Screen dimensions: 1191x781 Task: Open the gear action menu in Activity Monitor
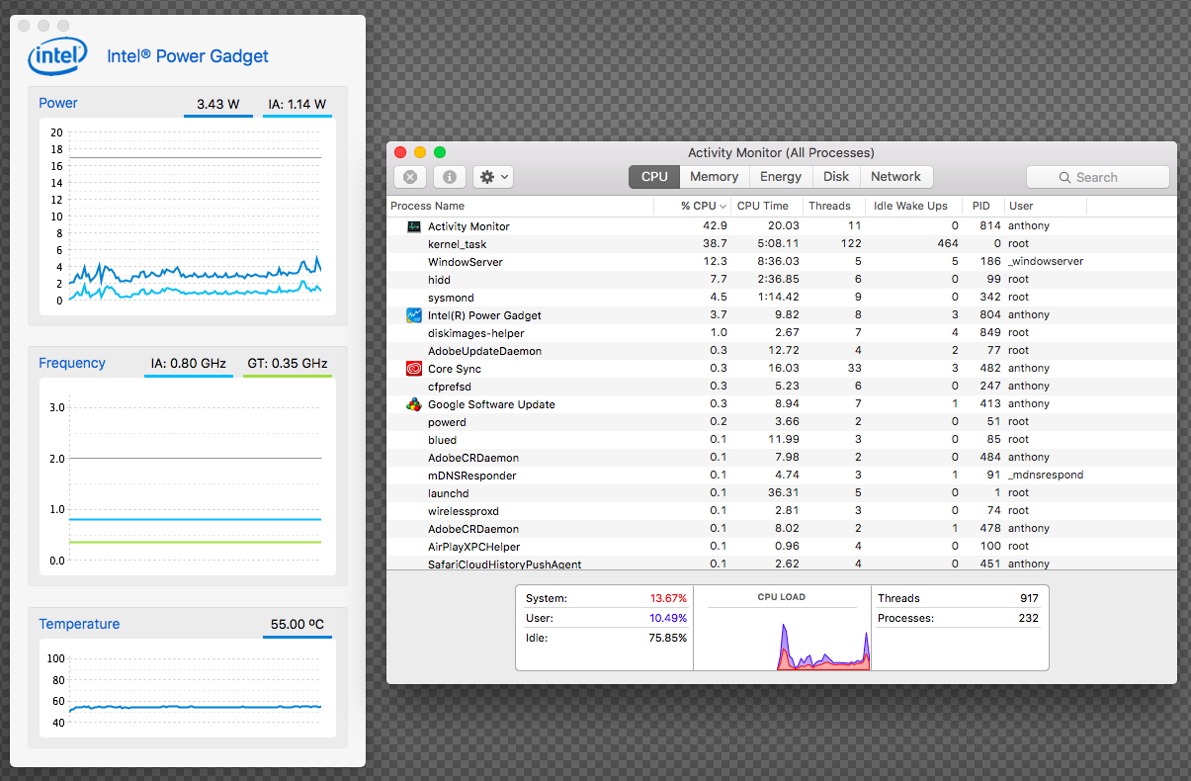point(493,177)
